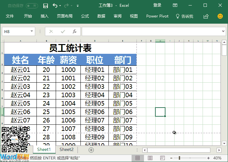Select column H header
Screen dimensions: 228x162
tap(160, 41)
